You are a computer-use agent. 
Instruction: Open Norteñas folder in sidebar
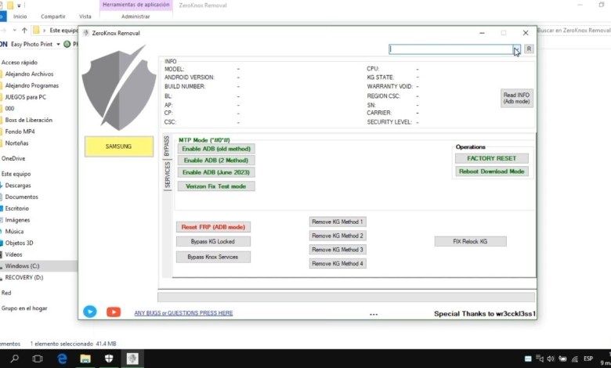(16, 143)
